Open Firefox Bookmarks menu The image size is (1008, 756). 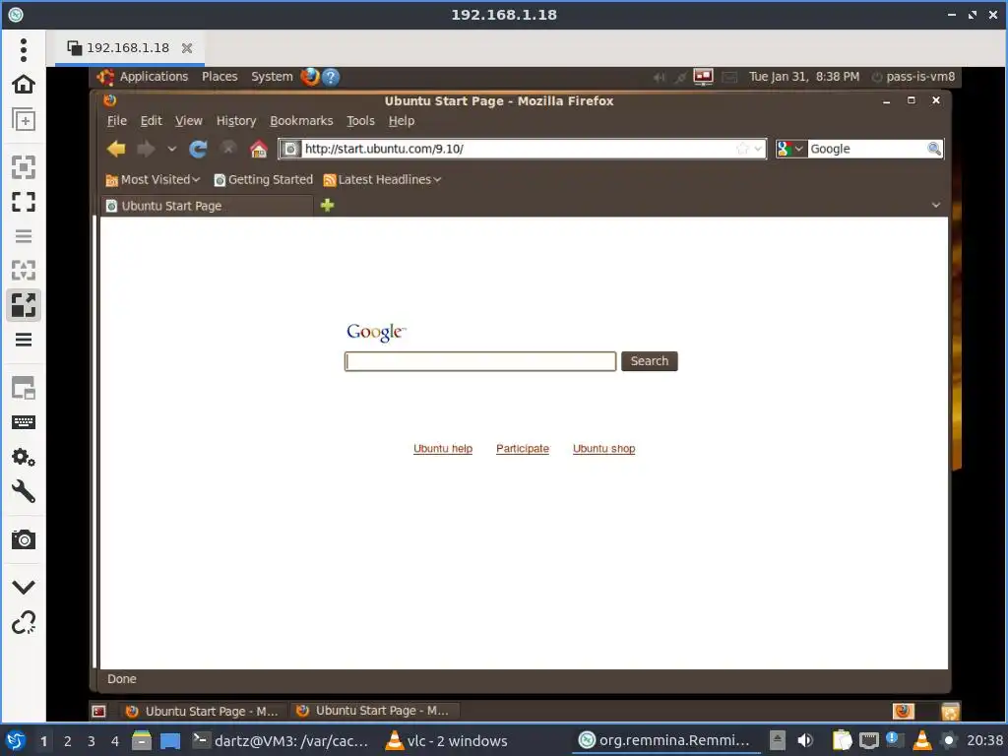301,121
